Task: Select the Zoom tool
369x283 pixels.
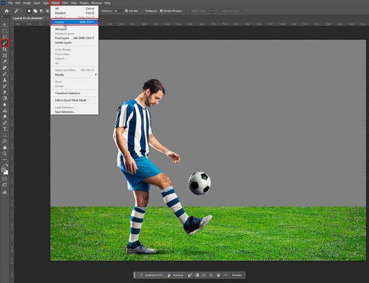Action: [5, 153]
